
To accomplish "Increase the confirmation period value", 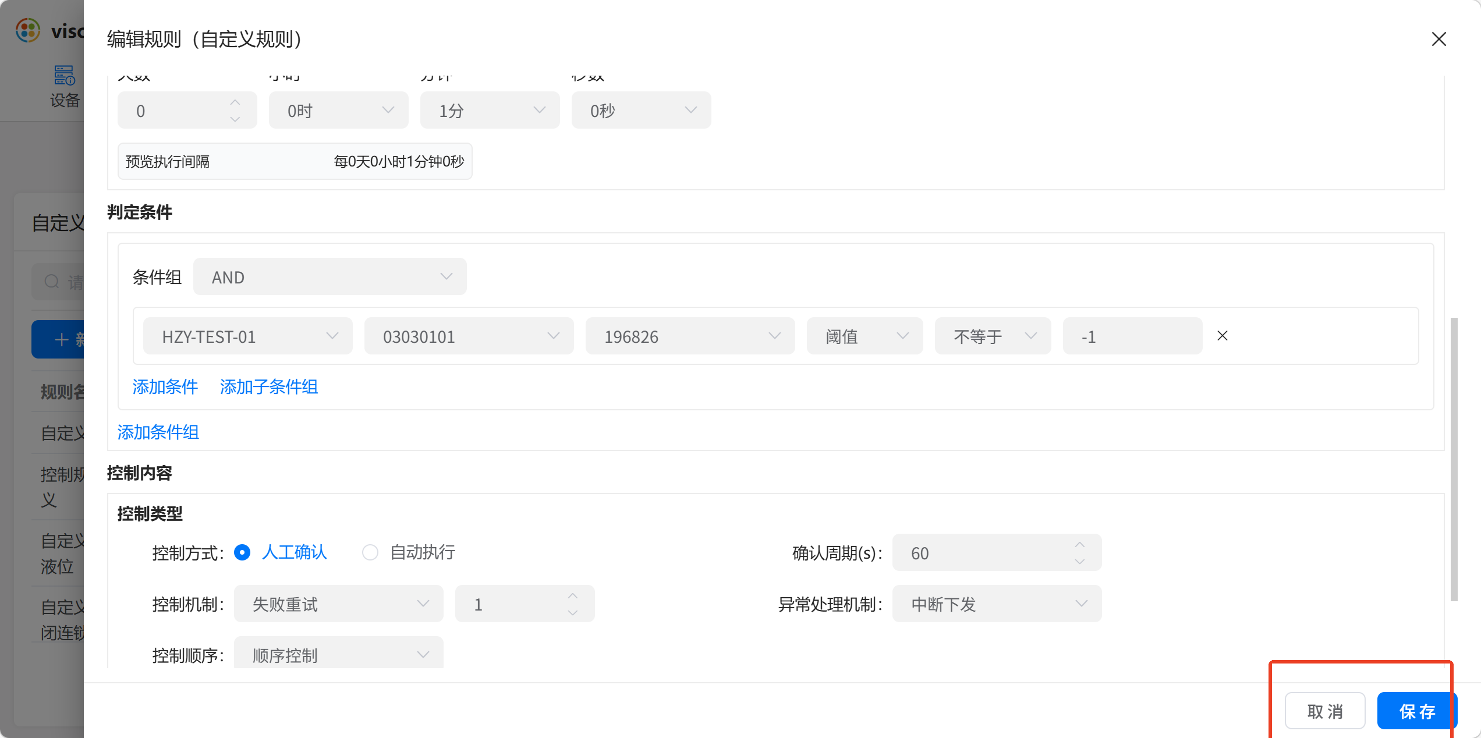I will pos(1080,545).
